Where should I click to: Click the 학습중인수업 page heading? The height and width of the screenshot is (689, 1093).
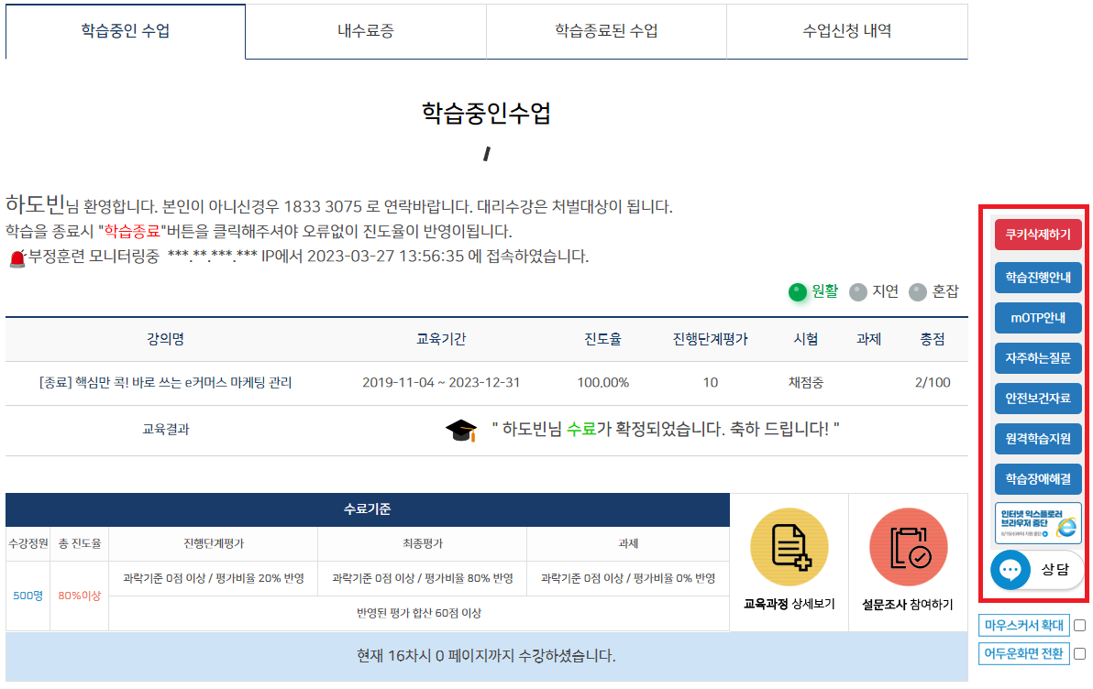point(487,112)
